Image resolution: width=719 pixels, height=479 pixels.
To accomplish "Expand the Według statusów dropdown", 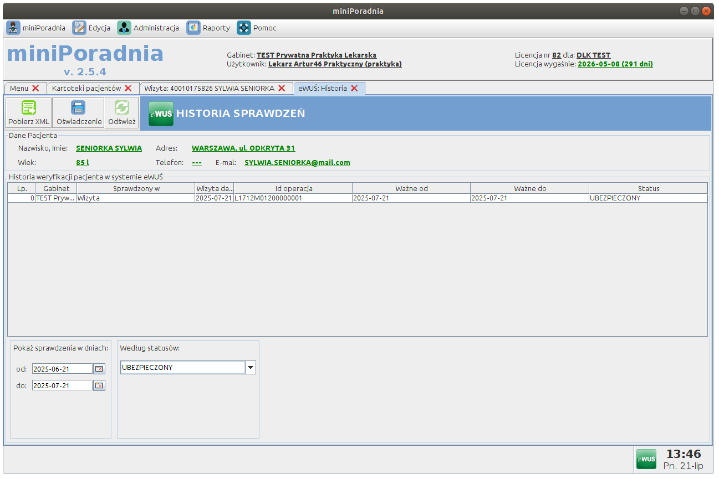I will [x=250, y=367].
